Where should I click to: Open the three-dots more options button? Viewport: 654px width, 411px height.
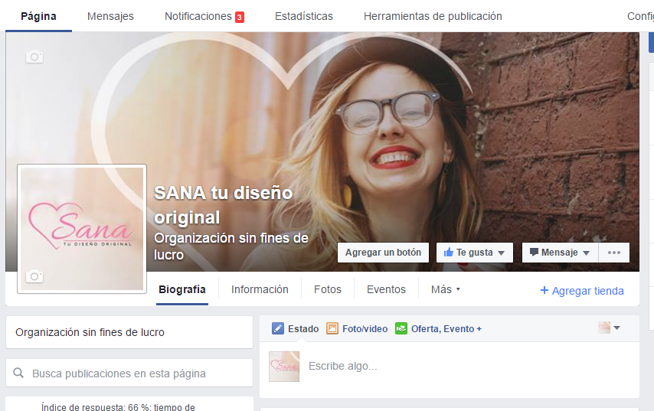point(614,253)
